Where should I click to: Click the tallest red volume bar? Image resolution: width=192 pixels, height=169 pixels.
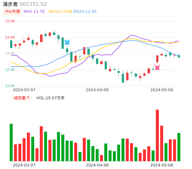157,135
